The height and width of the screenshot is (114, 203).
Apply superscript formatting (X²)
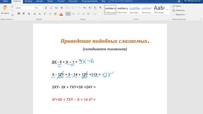click(x=45, y=14)
